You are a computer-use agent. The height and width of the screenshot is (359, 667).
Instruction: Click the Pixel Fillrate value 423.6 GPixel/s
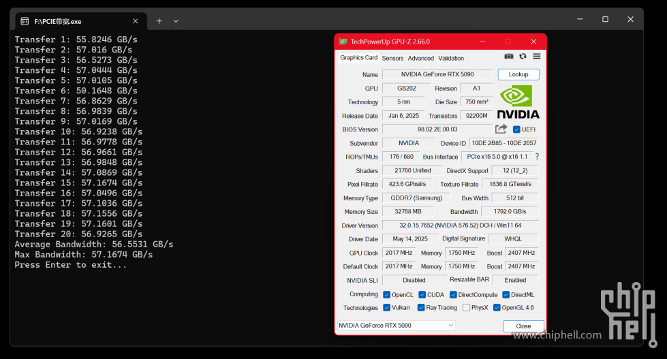[407, 184]
